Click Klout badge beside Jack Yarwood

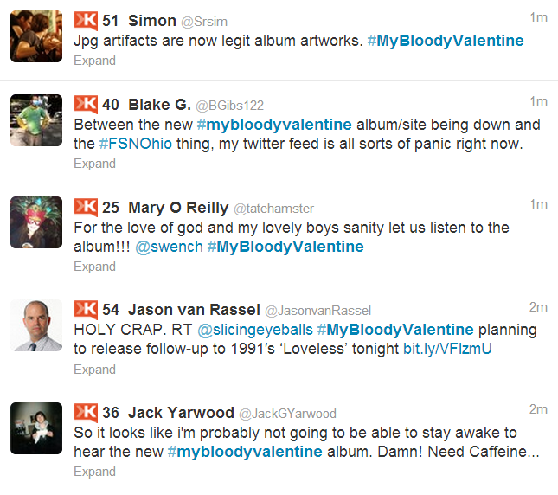[x=85, y=413]
